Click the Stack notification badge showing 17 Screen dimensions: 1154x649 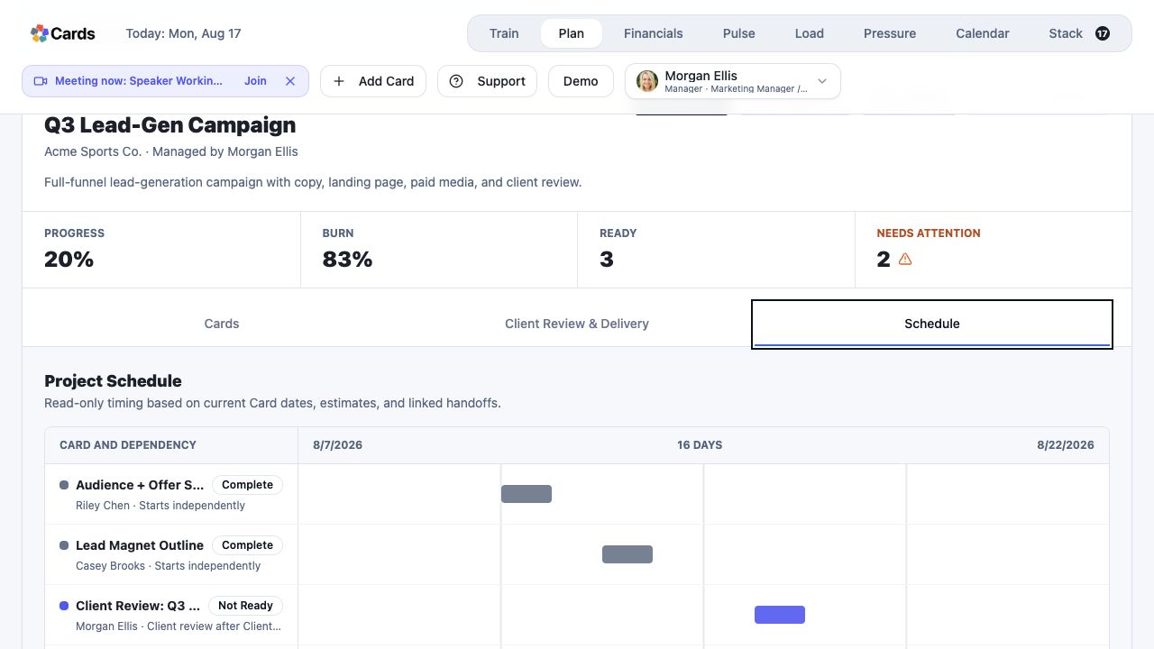point(1103,33)
